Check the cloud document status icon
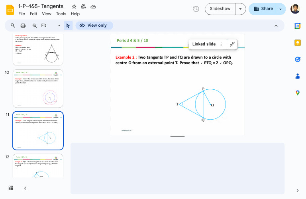This screenshot has height=199, width=306. tap(93, 7)
